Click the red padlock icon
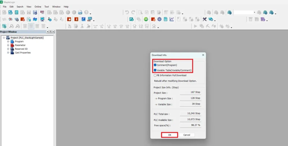Screen dimensions: 288x146 click(69, 19)
